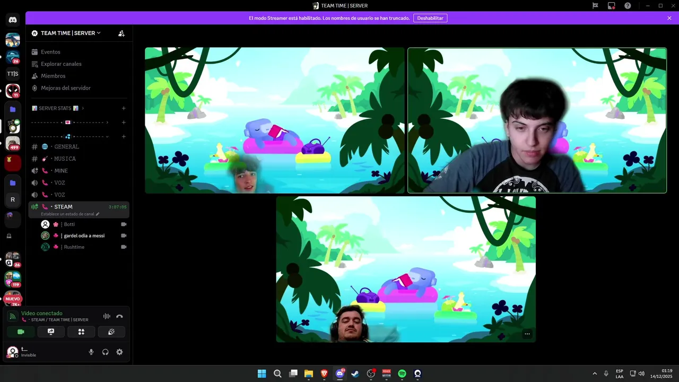The image size is (679, 382).
Task: Add channel to SERVER STATS category
Action: tap(124, 108)
